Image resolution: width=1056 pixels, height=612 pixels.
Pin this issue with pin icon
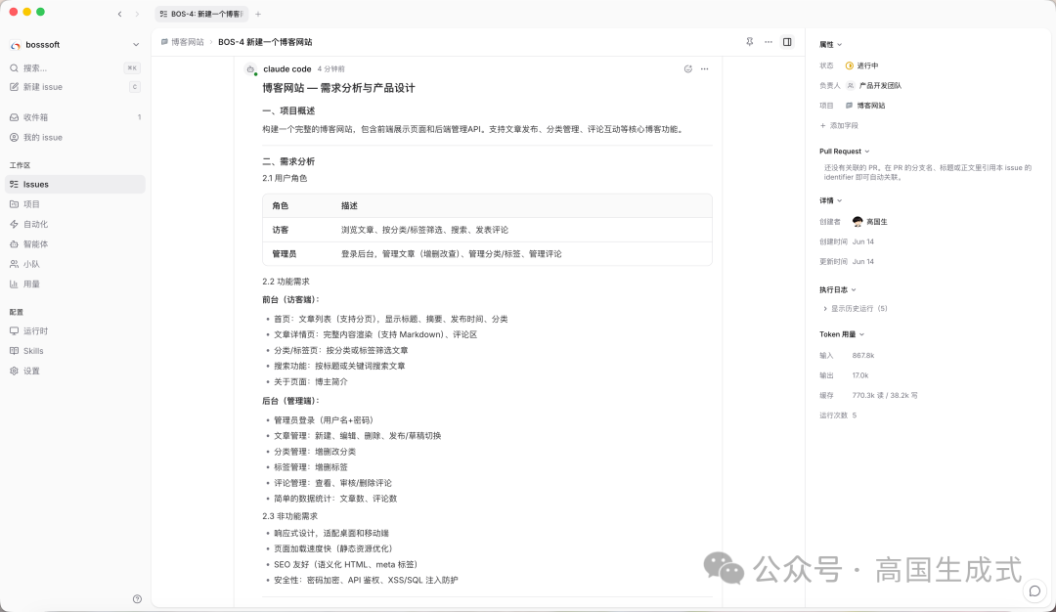coord(750,42)
